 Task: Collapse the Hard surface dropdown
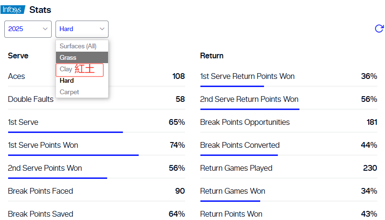[82, 29]
